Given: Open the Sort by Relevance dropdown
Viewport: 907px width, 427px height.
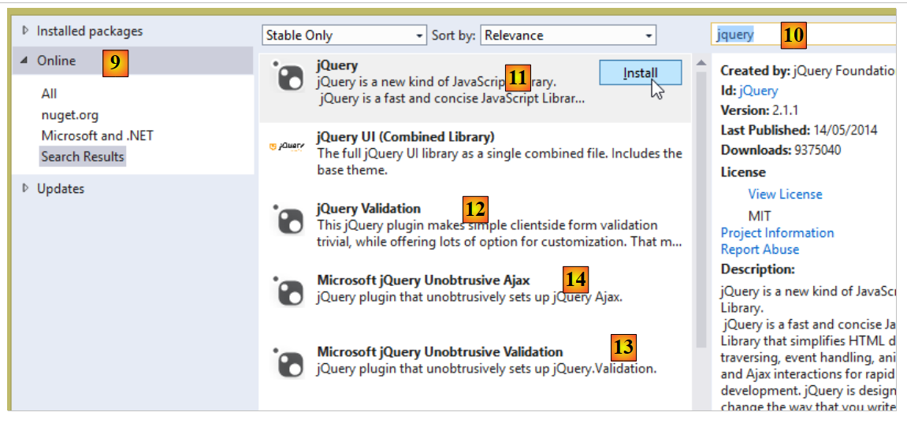Looking at the screenshot, I should tap(567, 35).
